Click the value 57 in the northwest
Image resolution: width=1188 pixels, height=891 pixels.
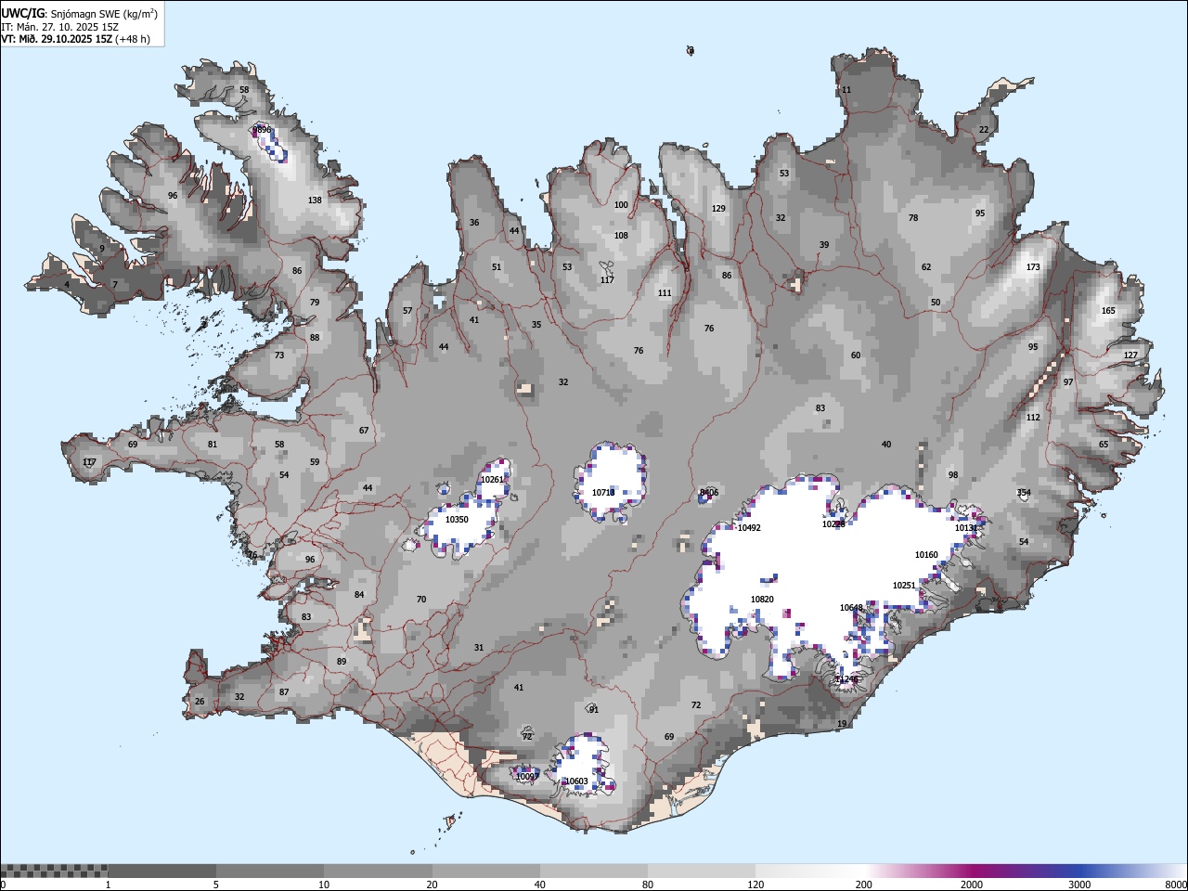407,311
